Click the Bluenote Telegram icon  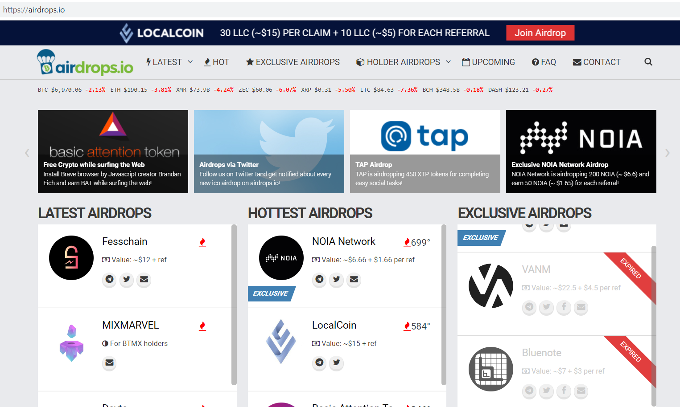529,391
